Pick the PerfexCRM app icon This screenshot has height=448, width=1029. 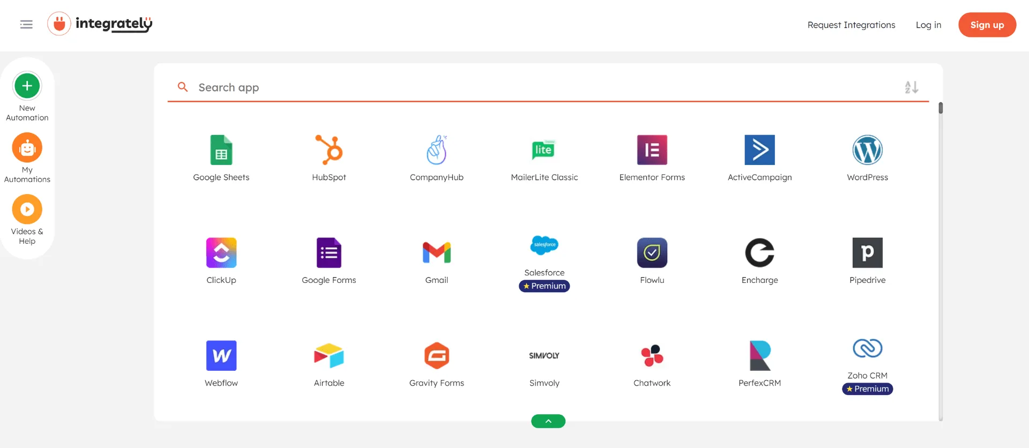click(760, 356)
